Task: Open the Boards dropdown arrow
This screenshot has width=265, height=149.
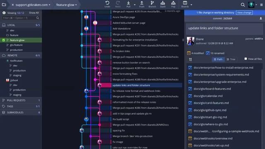Action: pyautogui.click(x=191, y=5)
